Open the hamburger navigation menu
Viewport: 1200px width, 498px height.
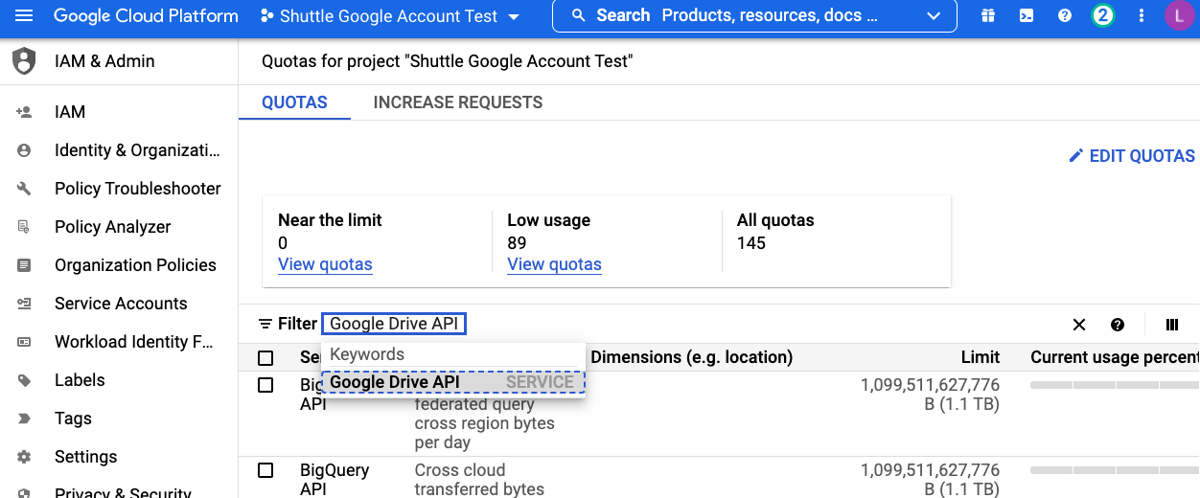[24, 16]
